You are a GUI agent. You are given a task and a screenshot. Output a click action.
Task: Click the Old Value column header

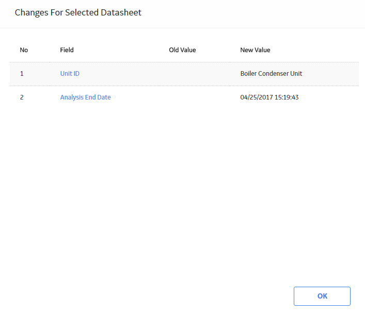[182, 50]
